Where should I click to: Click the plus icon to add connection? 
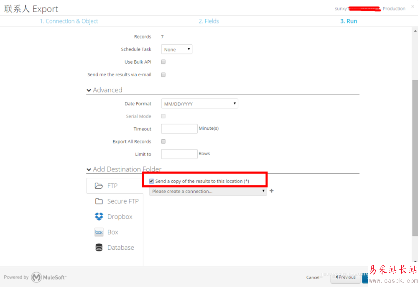coord(272,191)
